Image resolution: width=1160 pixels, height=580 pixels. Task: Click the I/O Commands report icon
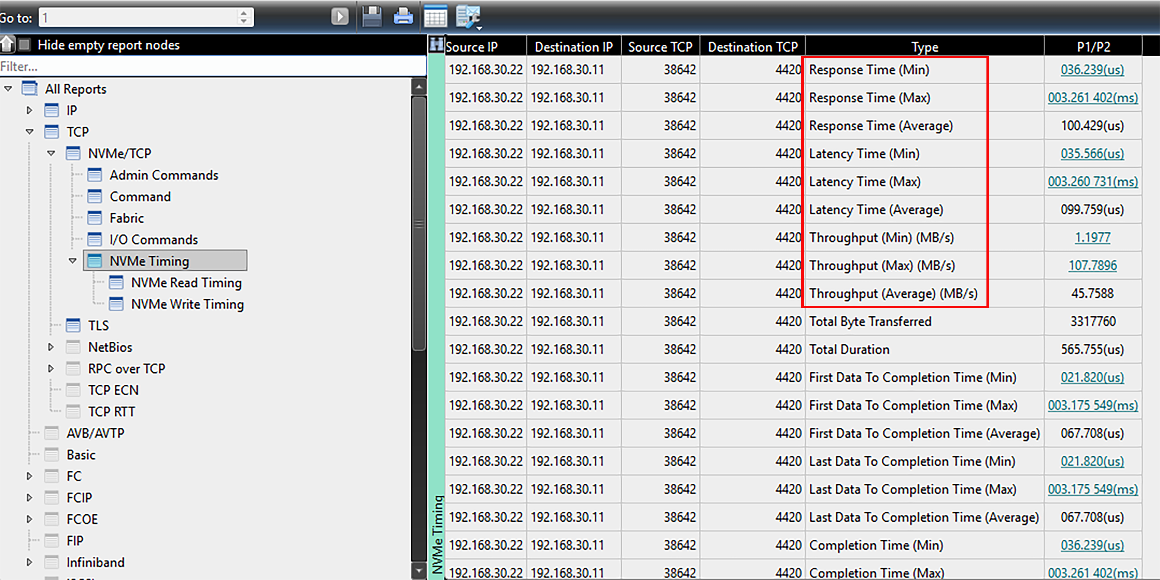[95, 240]
